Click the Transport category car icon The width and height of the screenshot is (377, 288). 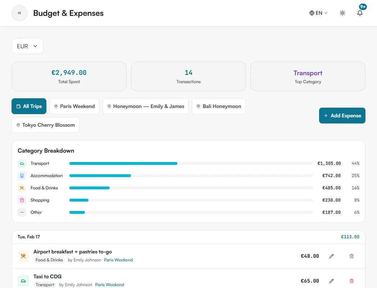coord(22,163)
